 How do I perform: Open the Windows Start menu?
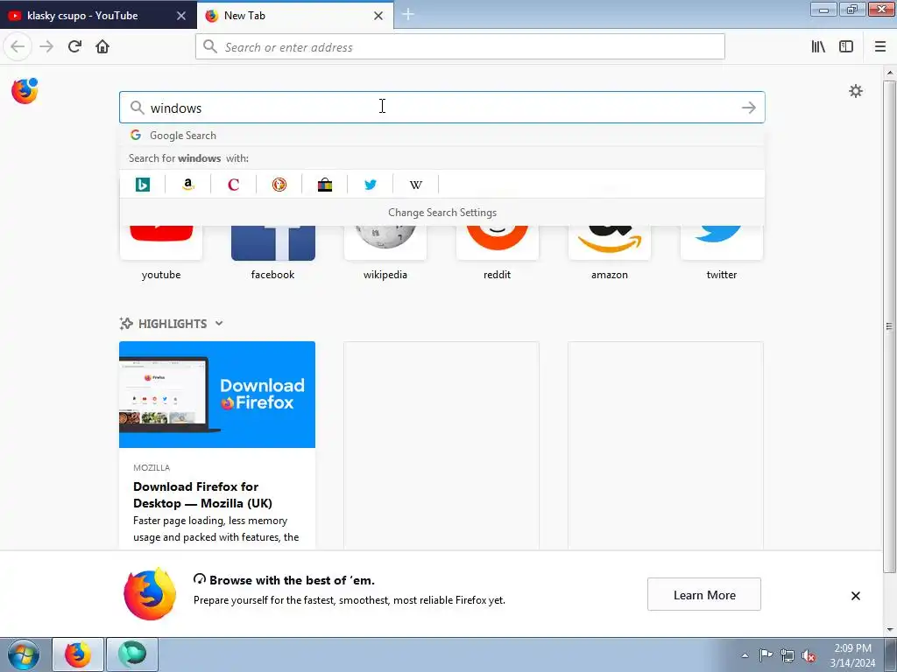click(23, 654)
